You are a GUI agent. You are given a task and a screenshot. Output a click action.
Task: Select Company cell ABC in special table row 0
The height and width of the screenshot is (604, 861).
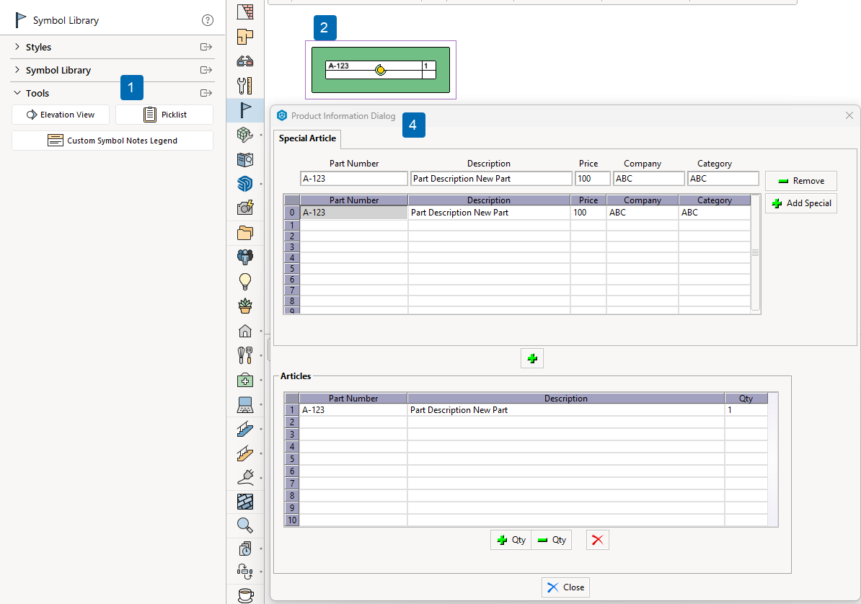point(643,213)
